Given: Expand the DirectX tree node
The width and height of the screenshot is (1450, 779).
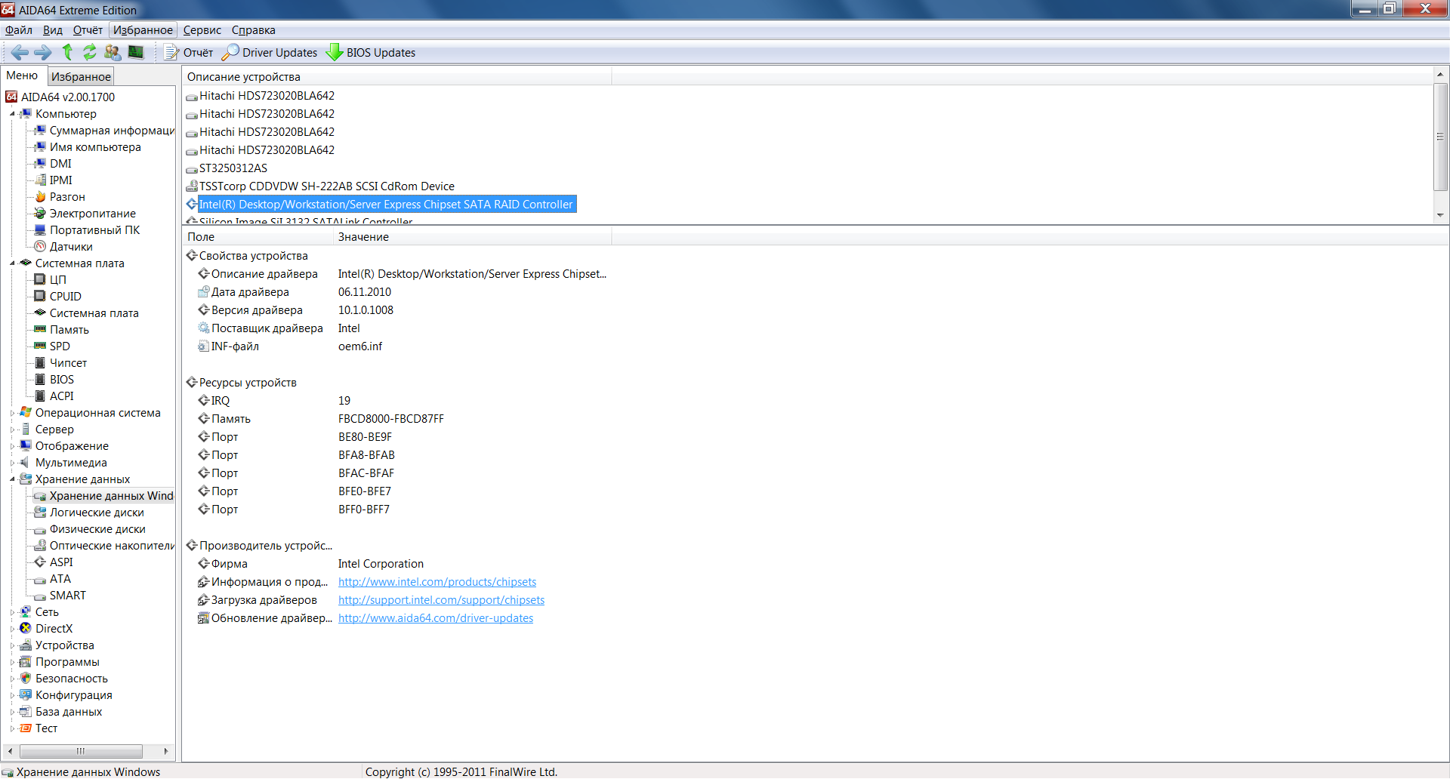Looking at the screenshot, I should pos(12,629).
